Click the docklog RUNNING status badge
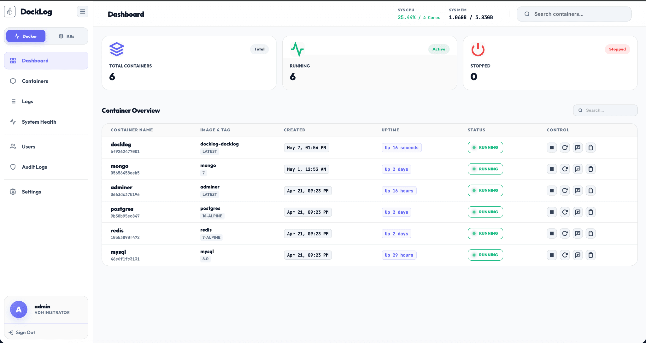The height and width of the screenshot is (343, 646). click(485, 147)
